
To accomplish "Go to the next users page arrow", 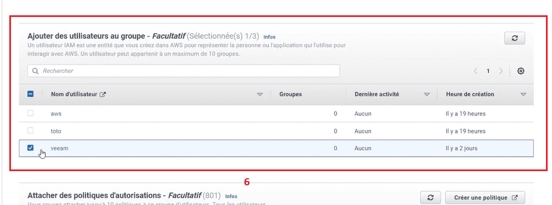I will 501,71.
